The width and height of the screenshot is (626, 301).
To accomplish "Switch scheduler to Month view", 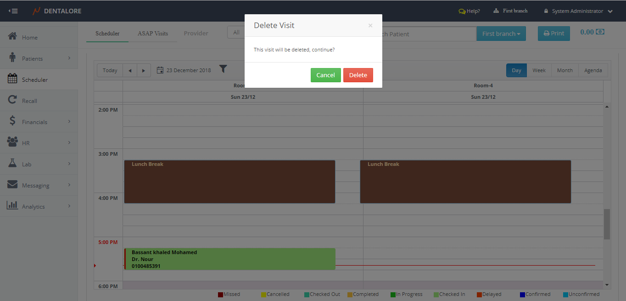I will 565,70.
